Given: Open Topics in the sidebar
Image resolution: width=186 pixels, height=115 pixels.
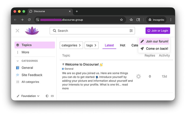Looking at the screenshot, I should [35, 45].
